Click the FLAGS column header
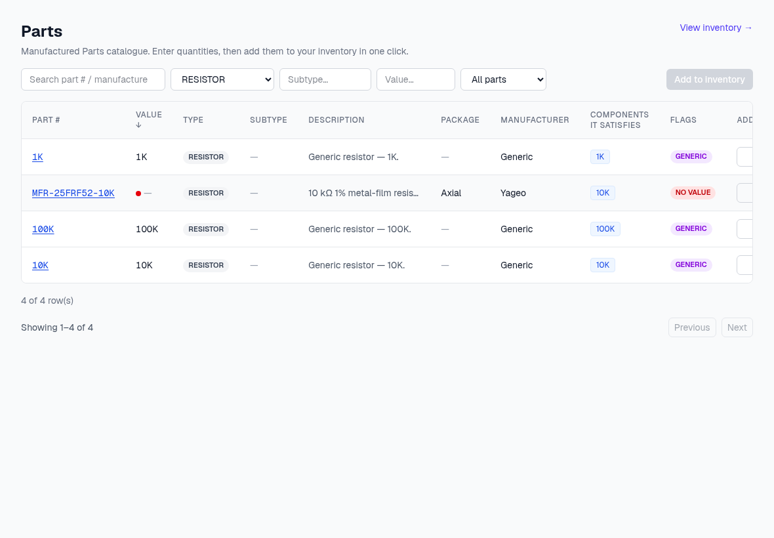This screenshot has height=538, width=774. click(683, 120)
